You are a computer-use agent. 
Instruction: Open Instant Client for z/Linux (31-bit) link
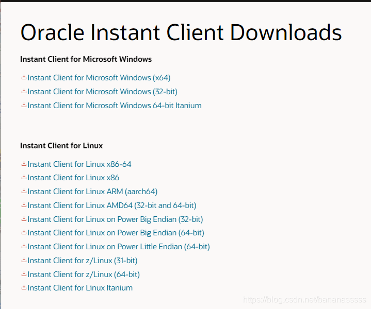click(x=83, y=261)
